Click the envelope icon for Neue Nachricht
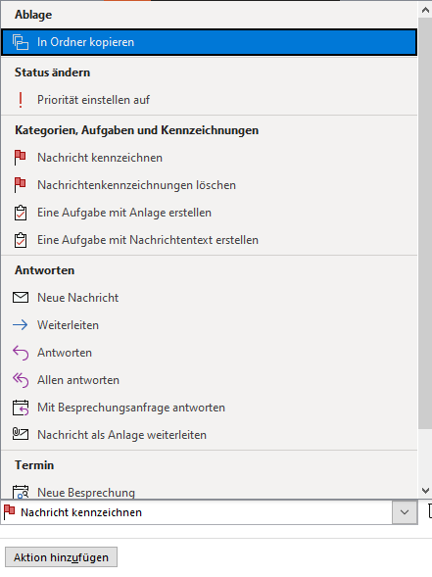 (21, 298)
